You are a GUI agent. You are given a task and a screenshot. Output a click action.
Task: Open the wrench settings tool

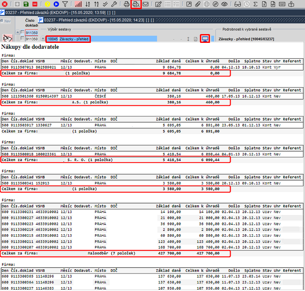pyautogui.click(x=114, y=4)
